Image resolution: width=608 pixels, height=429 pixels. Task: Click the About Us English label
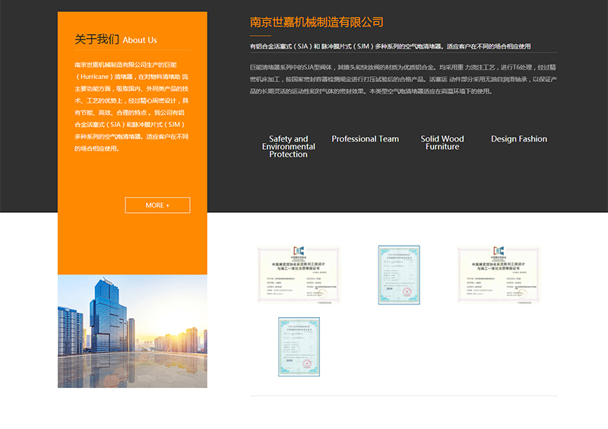pyautogui.click(x=140, y=40)
